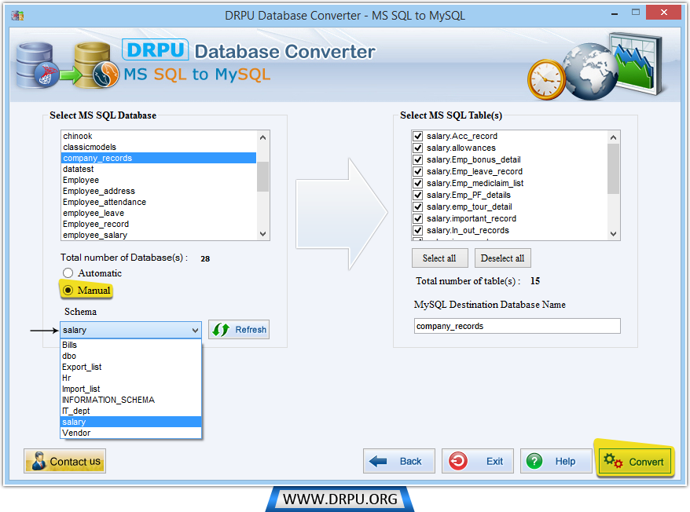Choose Vendor schema option
This screenshot has height=512, width=690.
pyautogui.click(x=130, y=433)
